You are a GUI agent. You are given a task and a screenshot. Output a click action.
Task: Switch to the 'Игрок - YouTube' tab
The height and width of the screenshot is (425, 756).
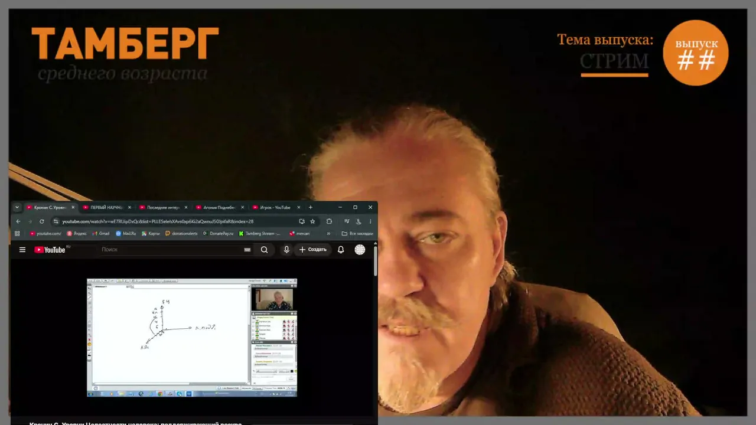tap(276, 207)
